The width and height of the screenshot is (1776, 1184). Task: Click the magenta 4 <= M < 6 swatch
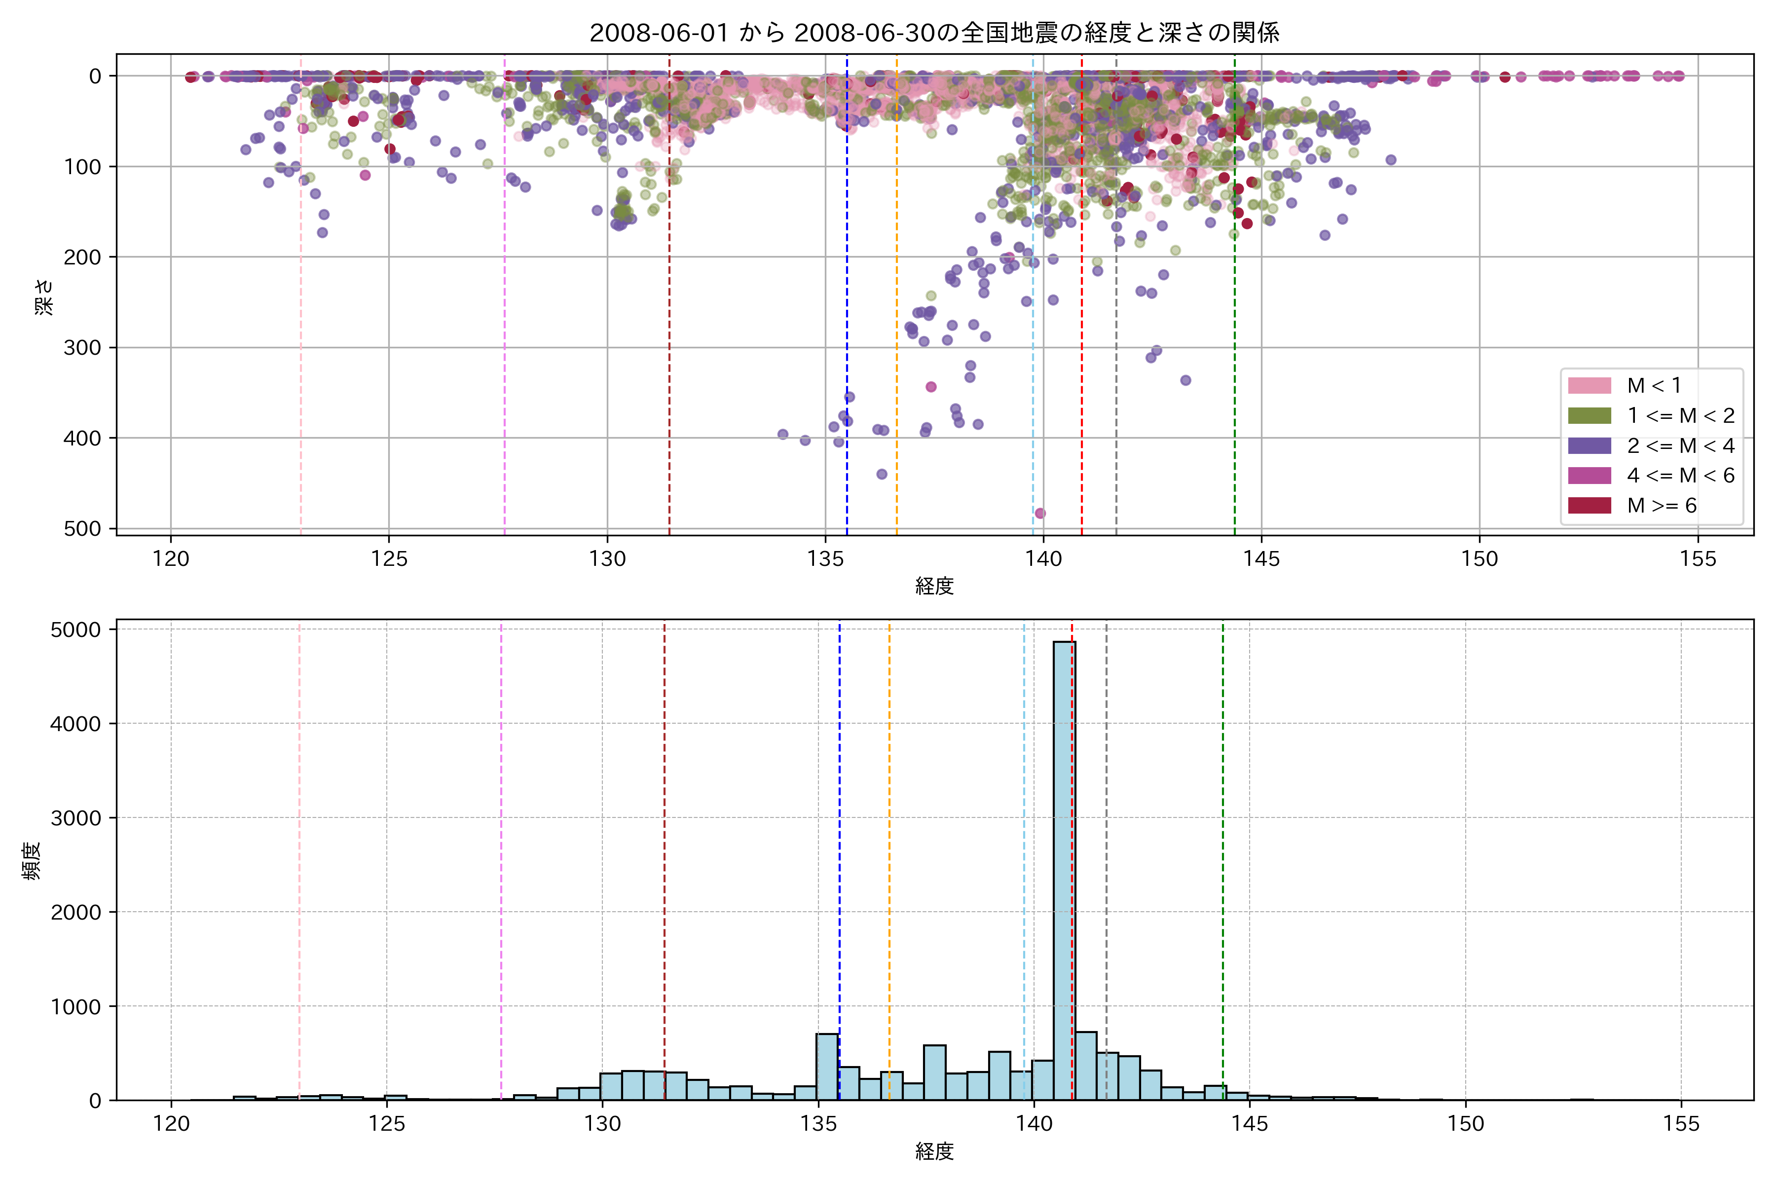[x=1590, y=476]
